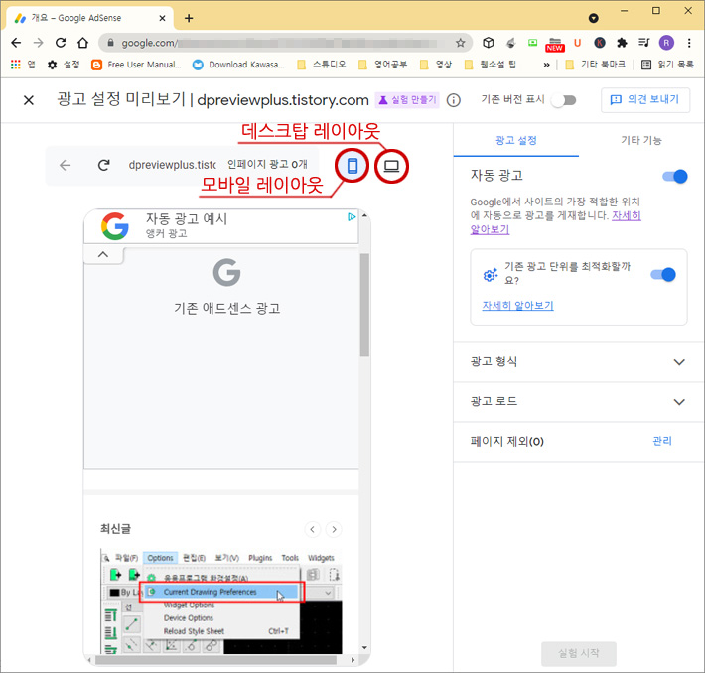Click the orange U extension icon

click(577, 43)
